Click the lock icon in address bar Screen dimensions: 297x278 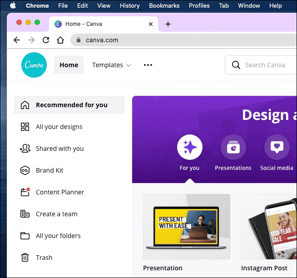point(79,40)
